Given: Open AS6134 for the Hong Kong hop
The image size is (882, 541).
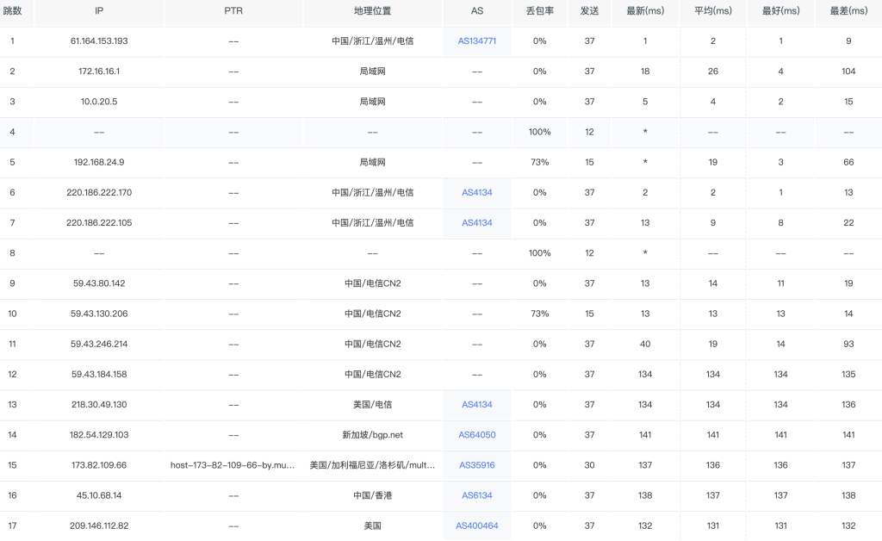Looking at the screenshot, I should (x=476, y=495).
